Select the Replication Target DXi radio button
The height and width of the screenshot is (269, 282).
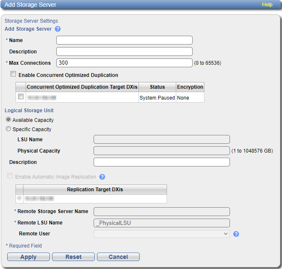point(19,198)
